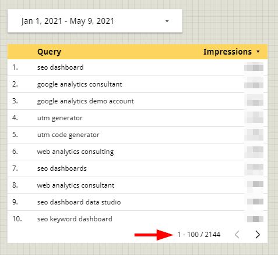Select 'seo keyword dashboard' row
Image resolution: width=278 pixels, height=255 pixels.
coord(138,219)
